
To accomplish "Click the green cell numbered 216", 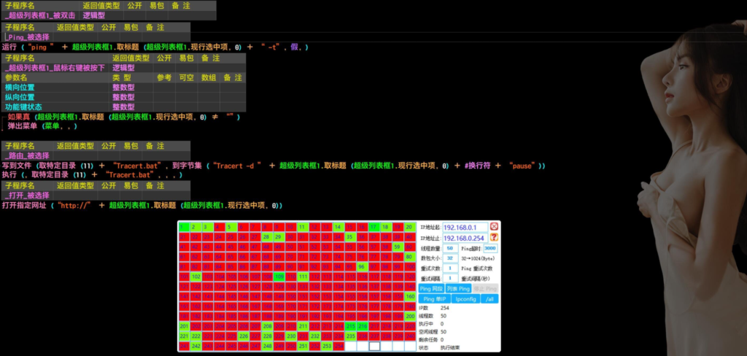I will coord(363,326).
